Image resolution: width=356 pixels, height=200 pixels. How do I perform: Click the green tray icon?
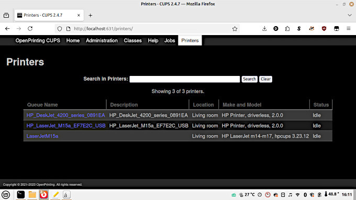pos(233,195)
